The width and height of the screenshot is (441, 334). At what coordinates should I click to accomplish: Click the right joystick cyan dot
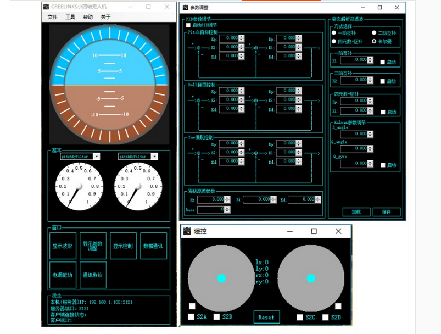pos(311,279)
